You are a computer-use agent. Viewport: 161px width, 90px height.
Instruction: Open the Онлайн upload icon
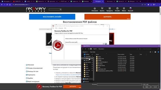pyautogui.click(x=117, y=8)
